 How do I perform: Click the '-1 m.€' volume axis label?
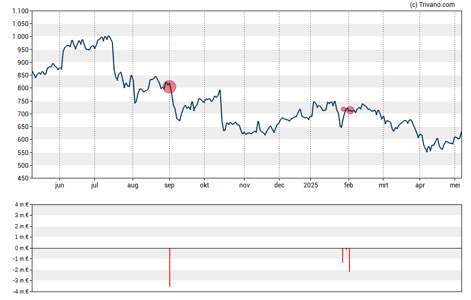coord(21,259)
